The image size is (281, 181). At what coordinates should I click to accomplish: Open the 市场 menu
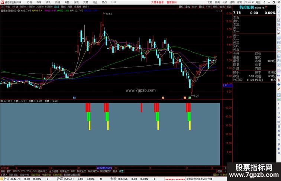[x=39, y=2]
